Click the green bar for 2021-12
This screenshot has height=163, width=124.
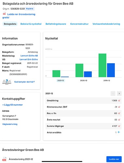[x=56, y=74]
